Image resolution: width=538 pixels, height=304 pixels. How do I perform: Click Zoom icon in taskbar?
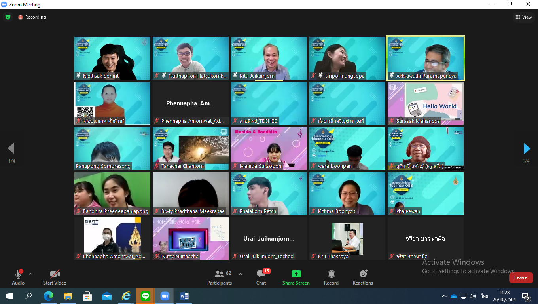coord(165,296)
